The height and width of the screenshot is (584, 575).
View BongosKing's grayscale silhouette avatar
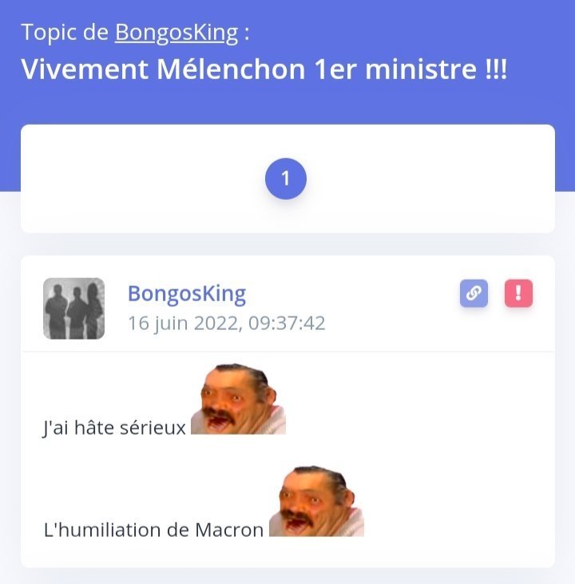(73, 308)
